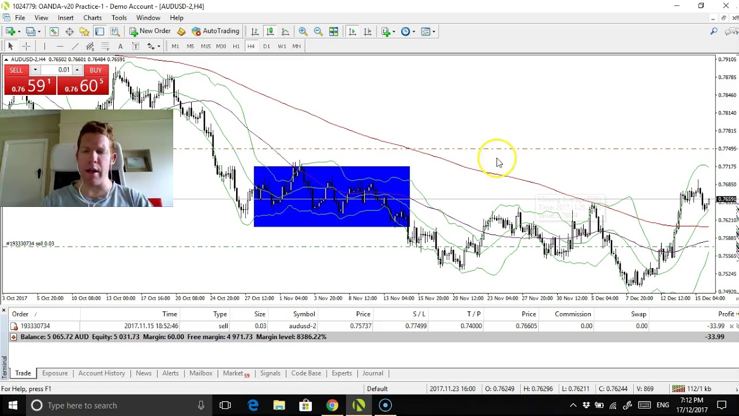The height and width of the screenshot is (416, 739).
Task: Click the search magnifier icon
Action: click(x=714, y=31)
